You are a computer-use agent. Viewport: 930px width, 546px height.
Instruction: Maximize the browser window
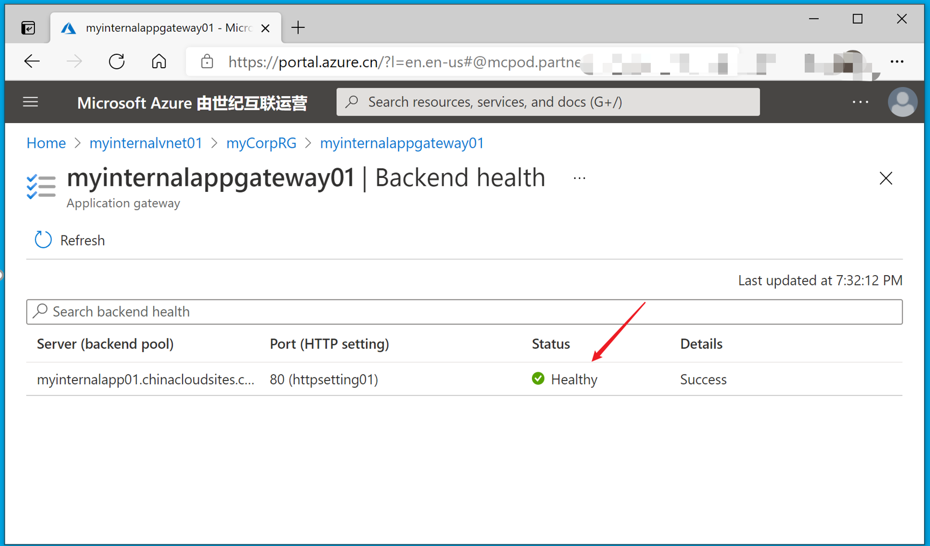tap(857, 19)
